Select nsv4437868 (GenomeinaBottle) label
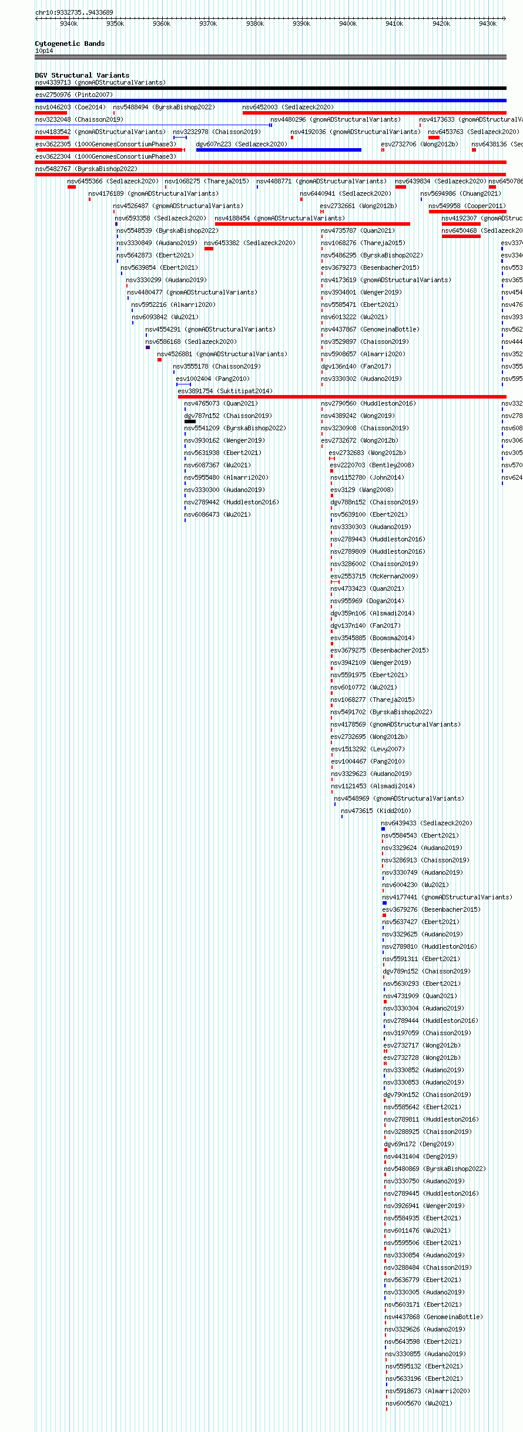 click(434, 1317)
